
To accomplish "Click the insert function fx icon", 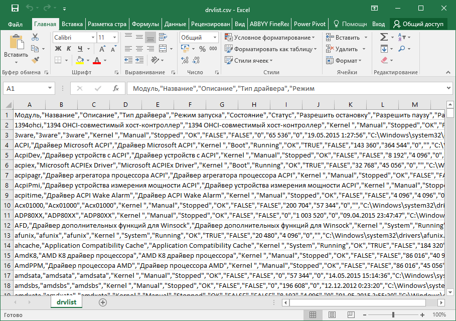I will (116, 88).
